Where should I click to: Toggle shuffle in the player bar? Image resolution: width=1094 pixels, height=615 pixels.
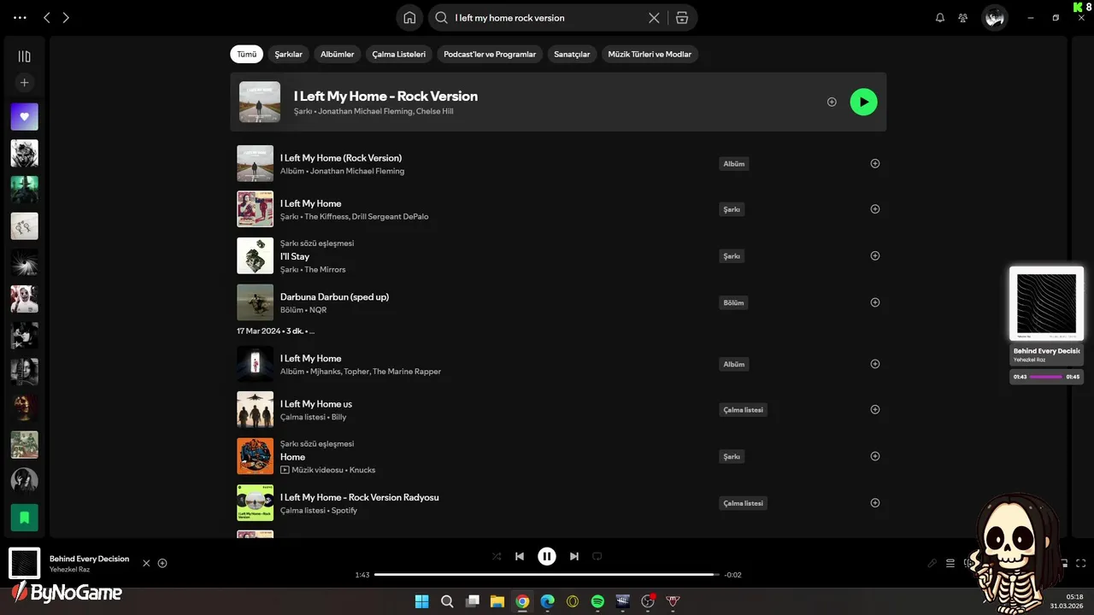497,556
